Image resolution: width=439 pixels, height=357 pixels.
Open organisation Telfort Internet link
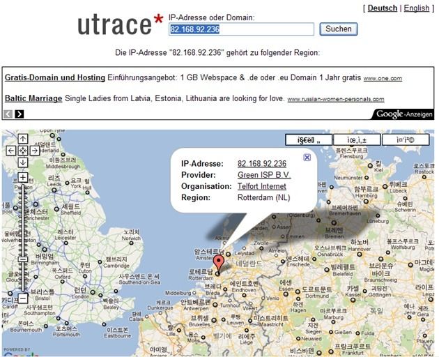coord(262,186)
